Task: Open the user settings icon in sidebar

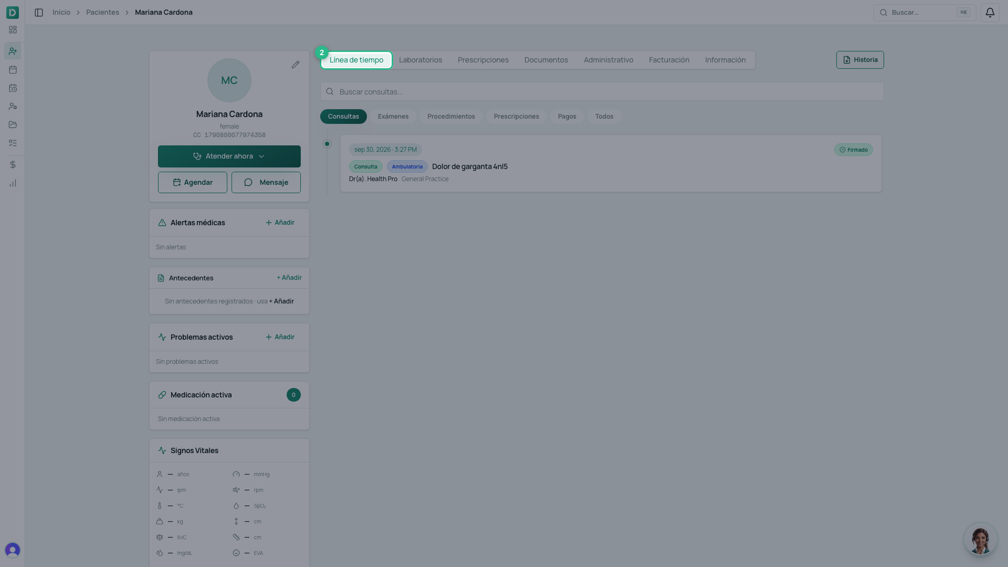Action: point(13,107)
